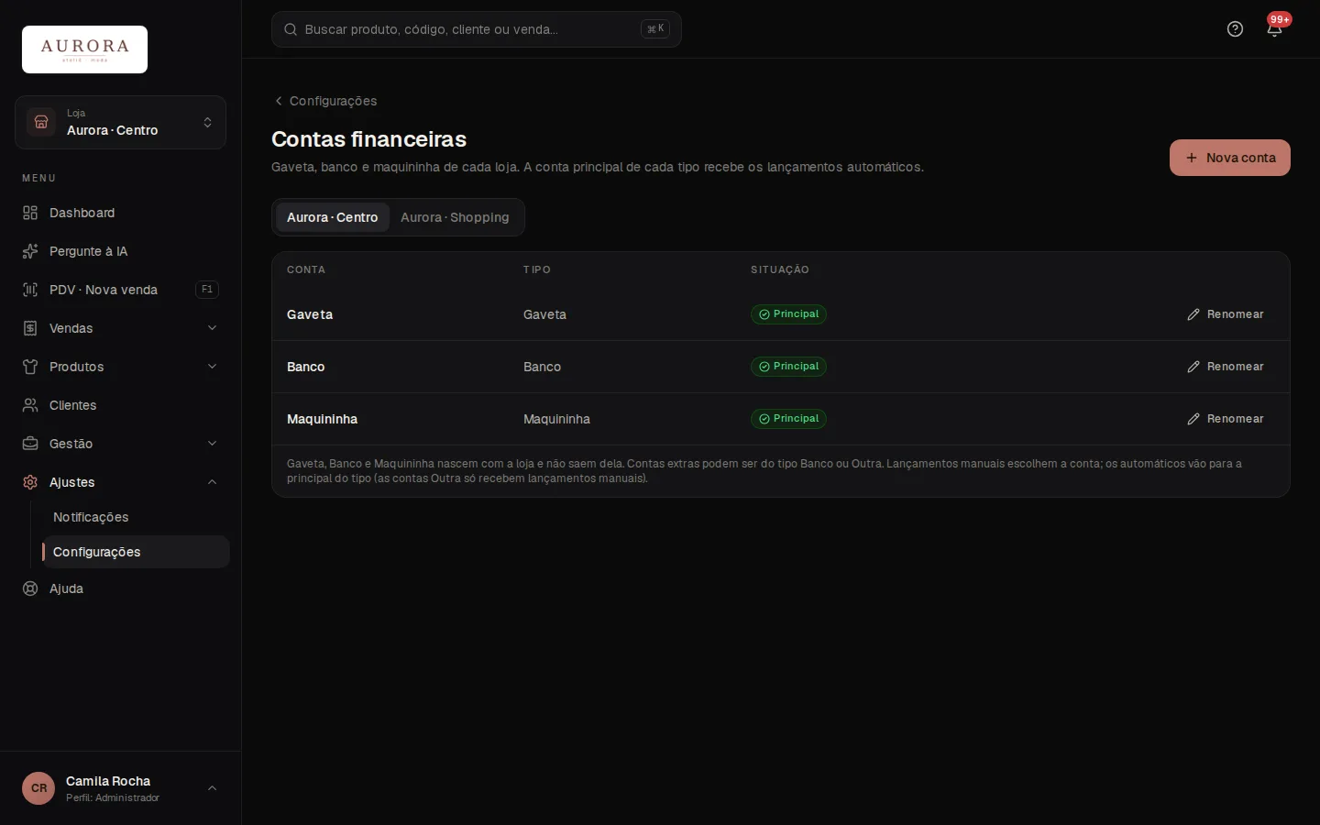1320x825 pixels.
Task: Click the SITUAÇÃO column header
Action: pyautogui.click(x=780, y=269)
